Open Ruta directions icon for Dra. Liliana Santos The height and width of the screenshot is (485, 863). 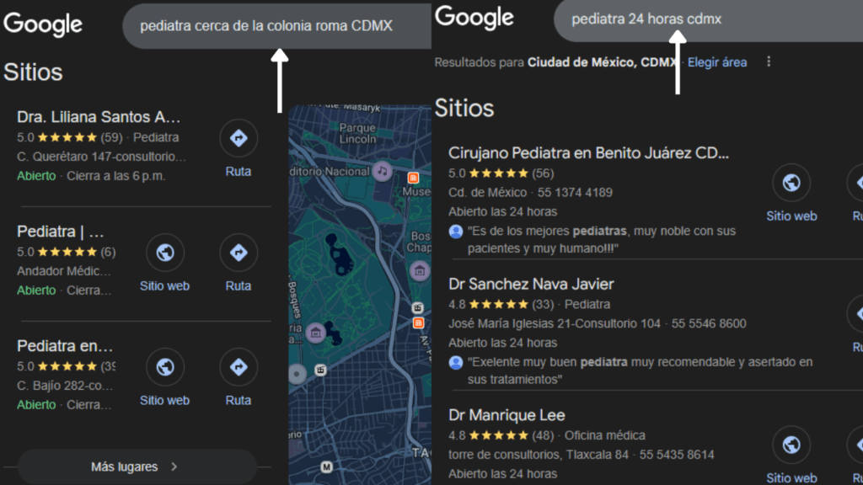pos(239,138)
